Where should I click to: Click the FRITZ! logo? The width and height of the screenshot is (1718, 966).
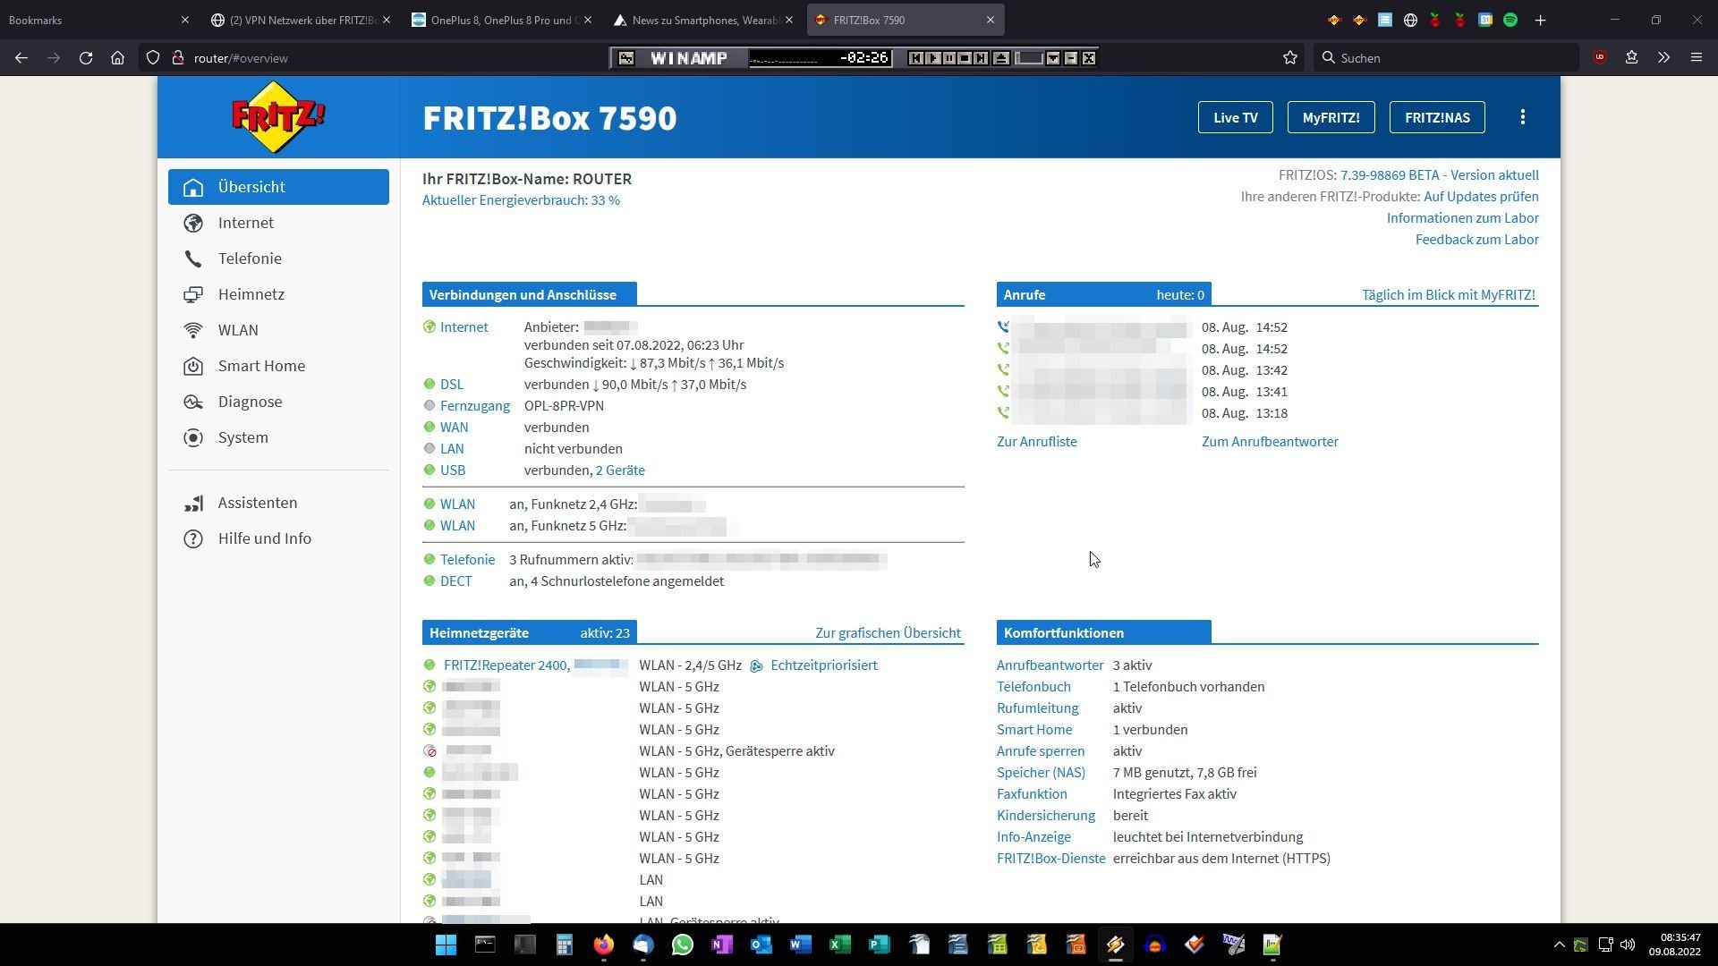(278, 117)
